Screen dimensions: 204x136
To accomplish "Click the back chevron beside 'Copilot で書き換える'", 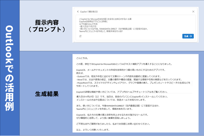I will (78, 12).
